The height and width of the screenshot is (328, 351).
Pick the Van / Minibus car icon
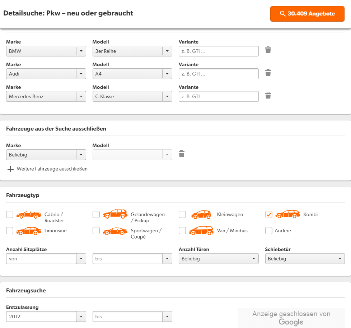(201, 231)
